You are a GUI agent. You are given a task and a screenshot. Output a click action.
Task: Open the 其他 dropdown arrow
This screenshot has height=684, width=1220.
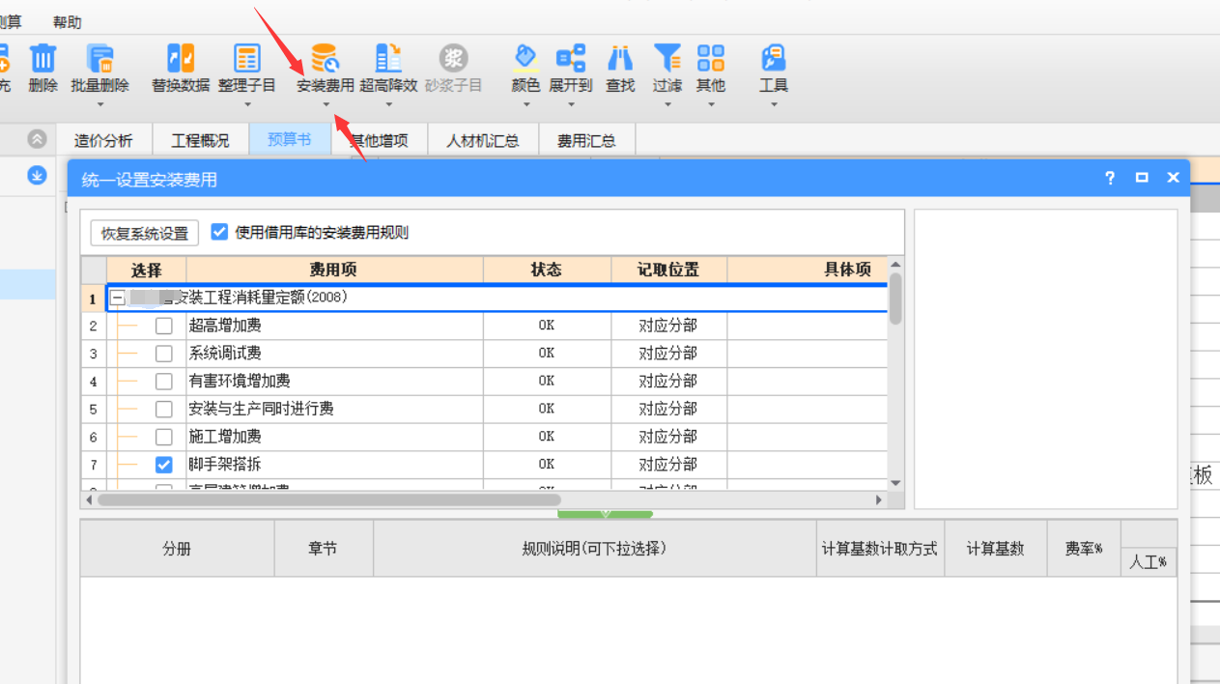[711, 104]
